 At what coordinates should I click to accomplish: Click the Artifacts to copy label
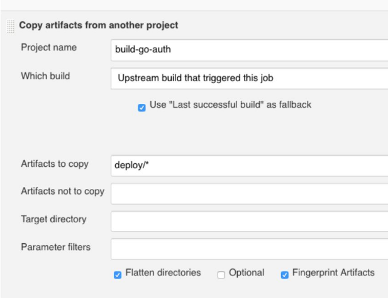tap(55, 164)
